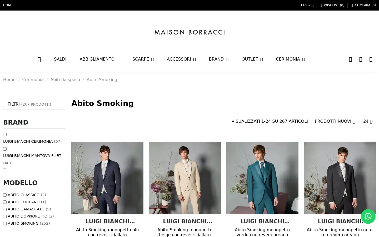Check the ABITO DAMASCATO filter
The width and height of the screenshot is (379, 237).
5,209
